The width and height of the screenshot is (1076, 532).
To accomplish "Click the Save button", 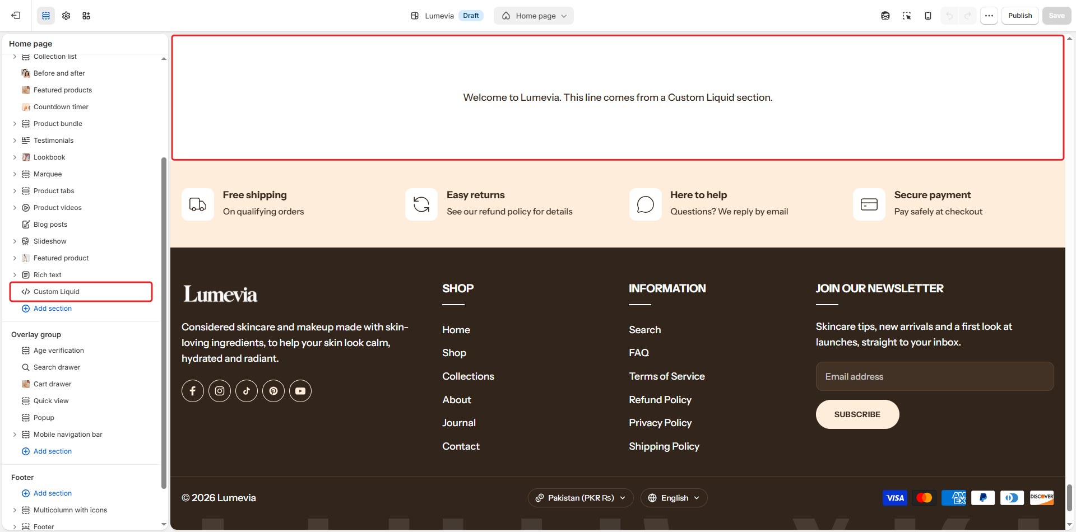I will tap(1056, 16).
